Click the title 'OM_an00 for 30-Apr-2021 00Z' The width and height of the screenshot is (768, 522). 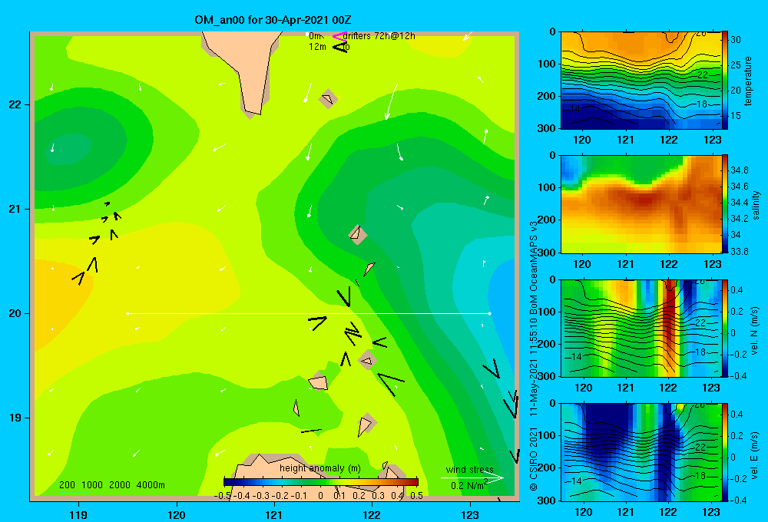tap(273, 20)
